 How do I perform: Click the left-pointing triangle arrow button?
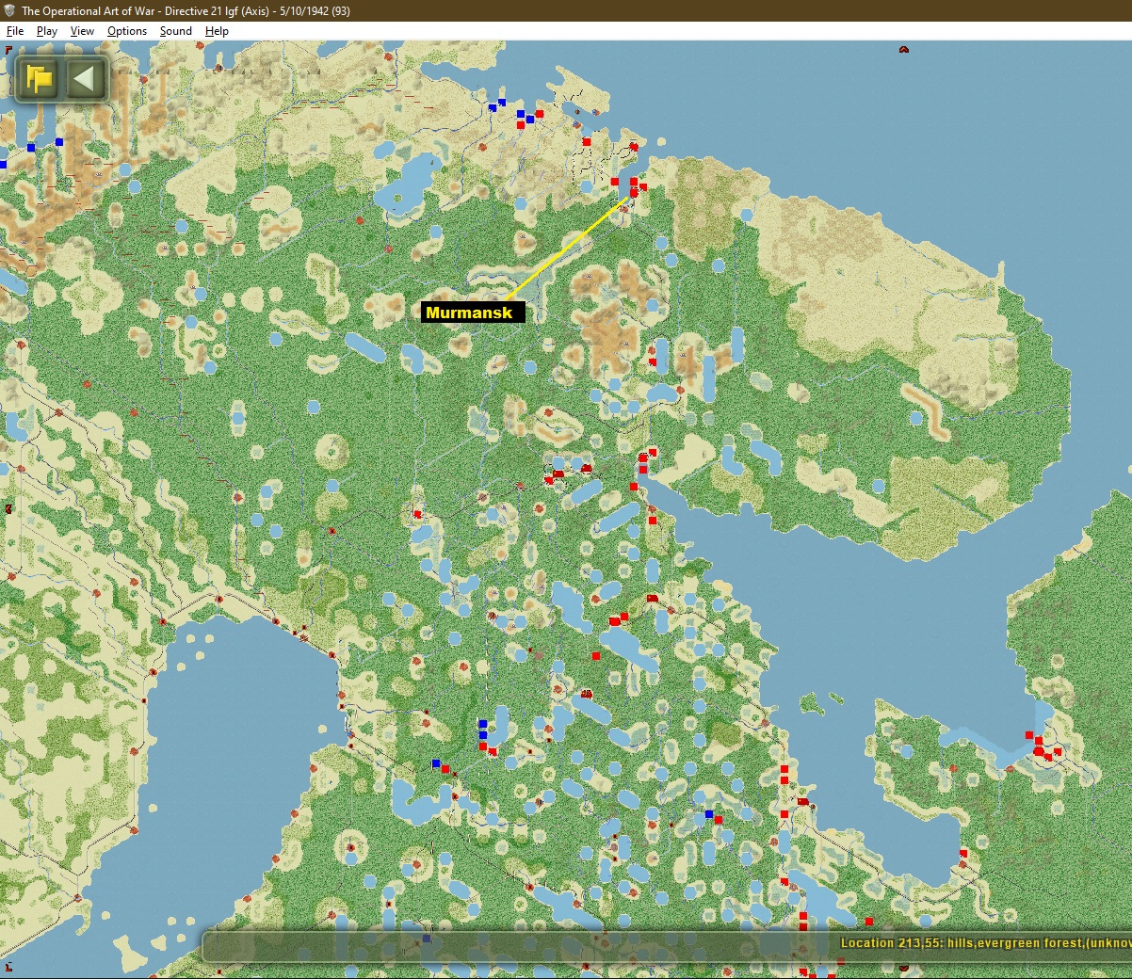pos(85,78)
